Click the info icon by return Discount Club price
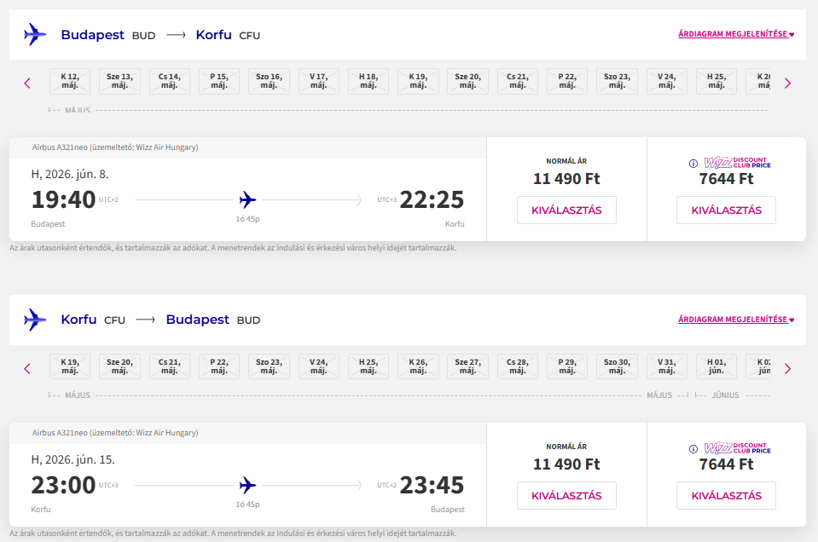 tap(693, 448)
